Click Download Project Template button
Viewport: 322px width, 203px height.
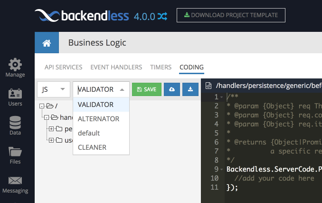pos(231,15)
